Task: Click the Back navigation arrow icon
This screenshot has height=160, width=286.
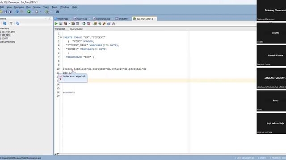Action: (x=17, y=12)
